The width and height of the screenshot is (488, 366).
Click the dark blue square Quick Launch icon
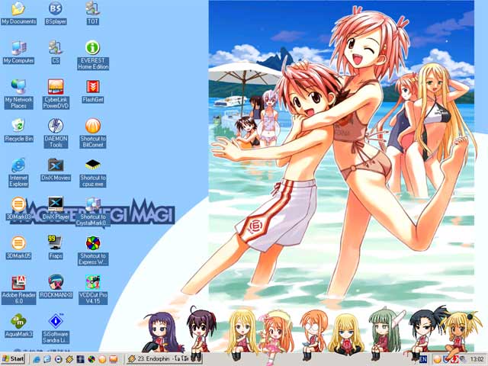point(80,359)
